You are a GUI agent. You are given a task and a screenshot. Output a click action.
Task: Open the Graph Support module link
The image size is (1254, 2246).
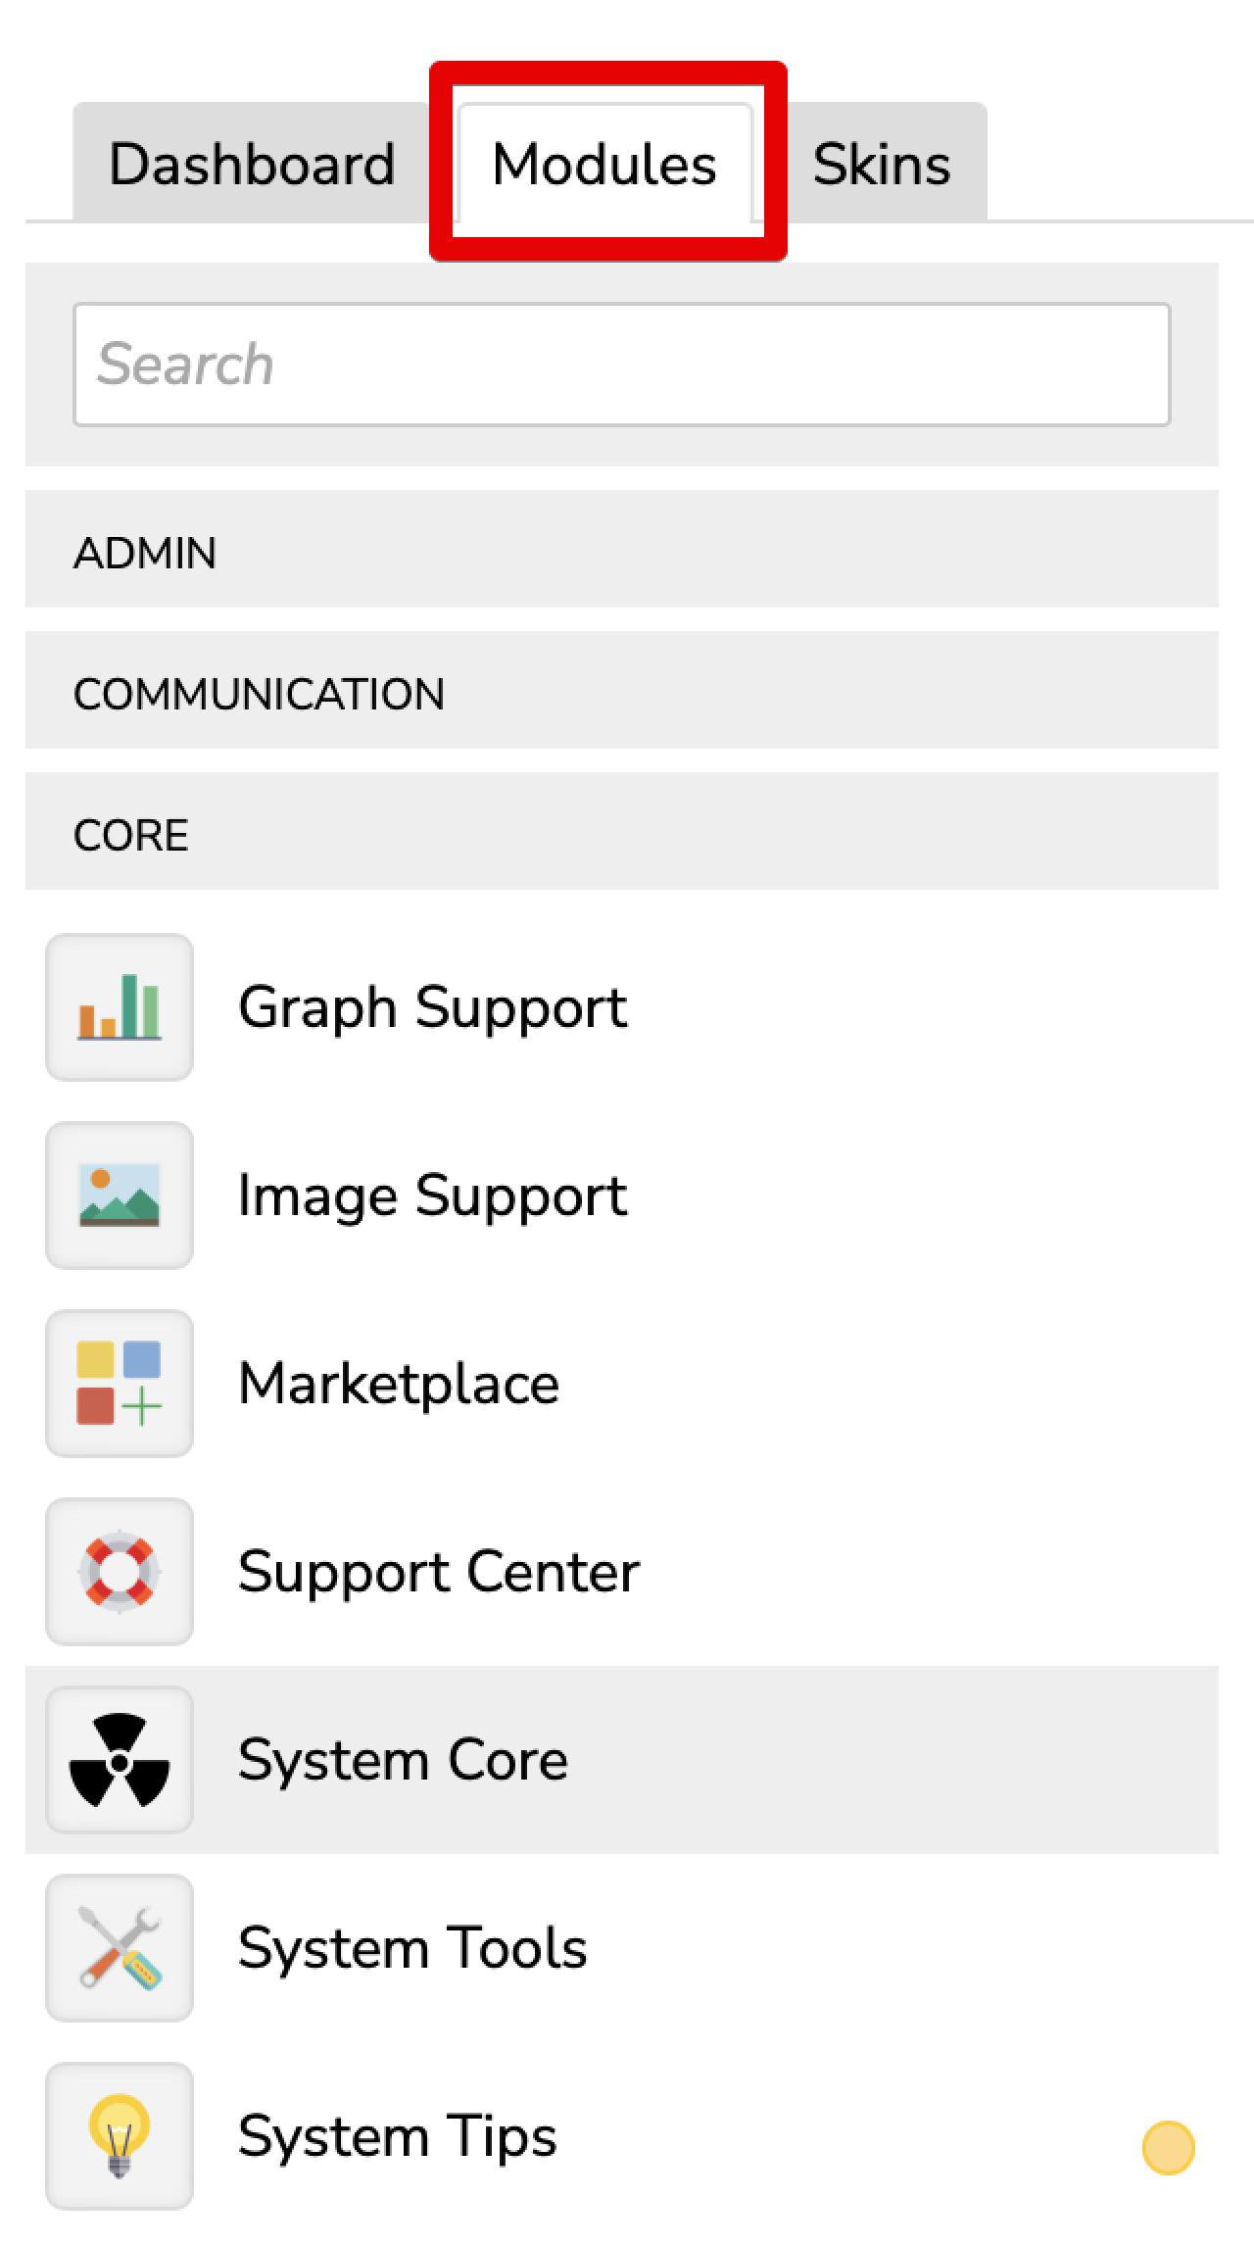[432, 1007]
